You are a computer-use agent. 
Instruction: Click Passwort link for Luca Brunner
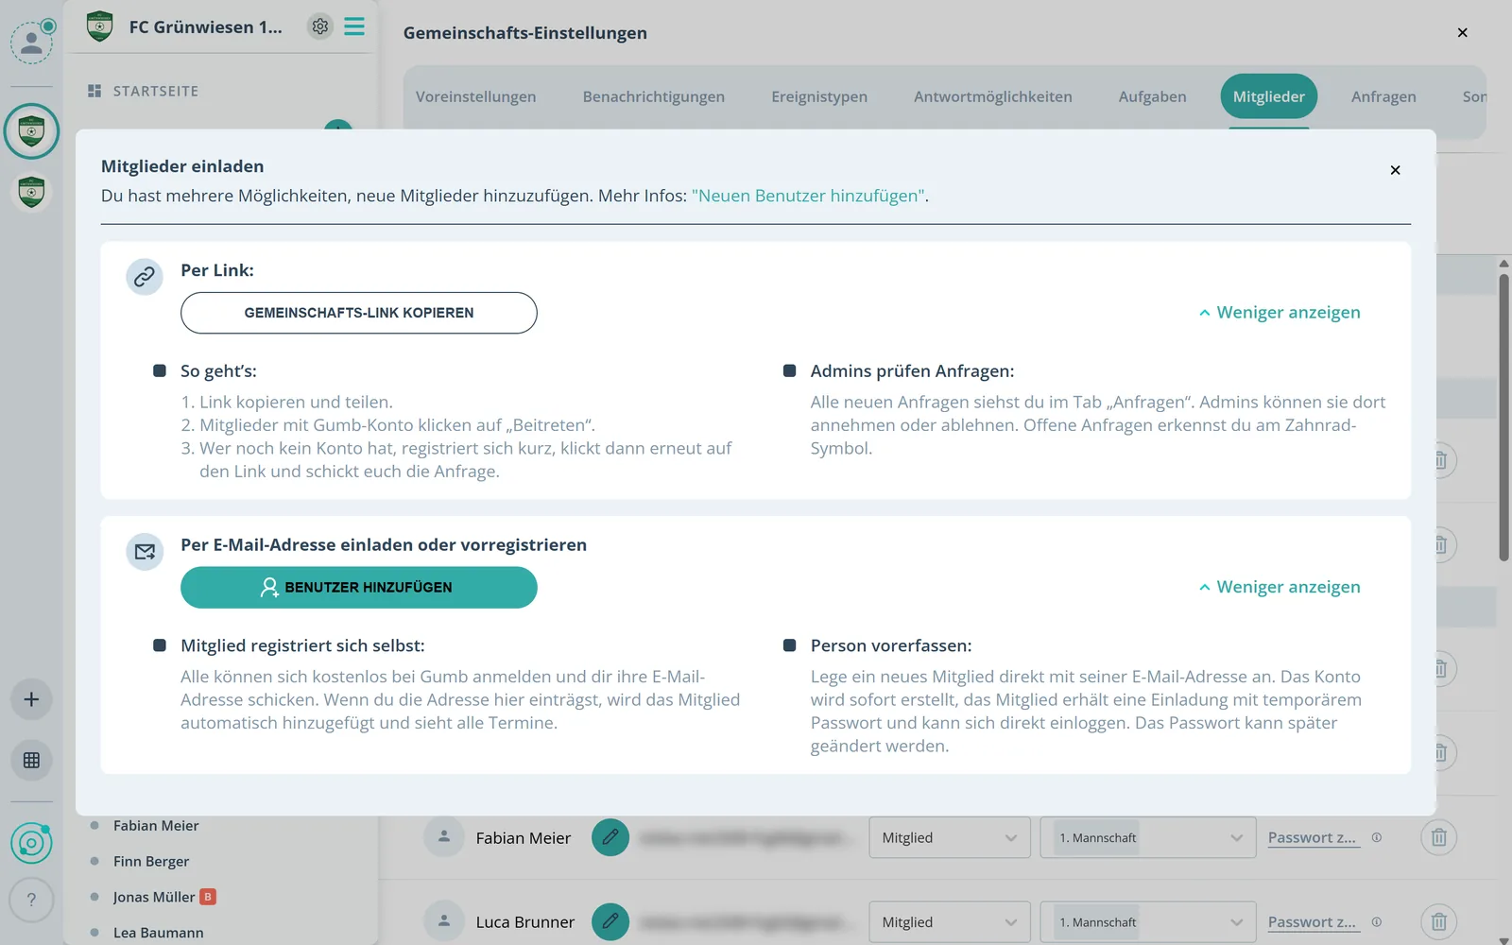pos(1314,921)
